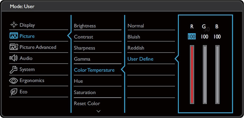Click the Picture Advanced icon

[14, 47]
